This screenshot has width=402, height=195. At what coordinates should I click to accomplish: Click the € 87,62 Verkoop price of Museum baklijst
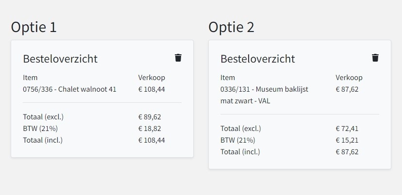pos(347,89)
